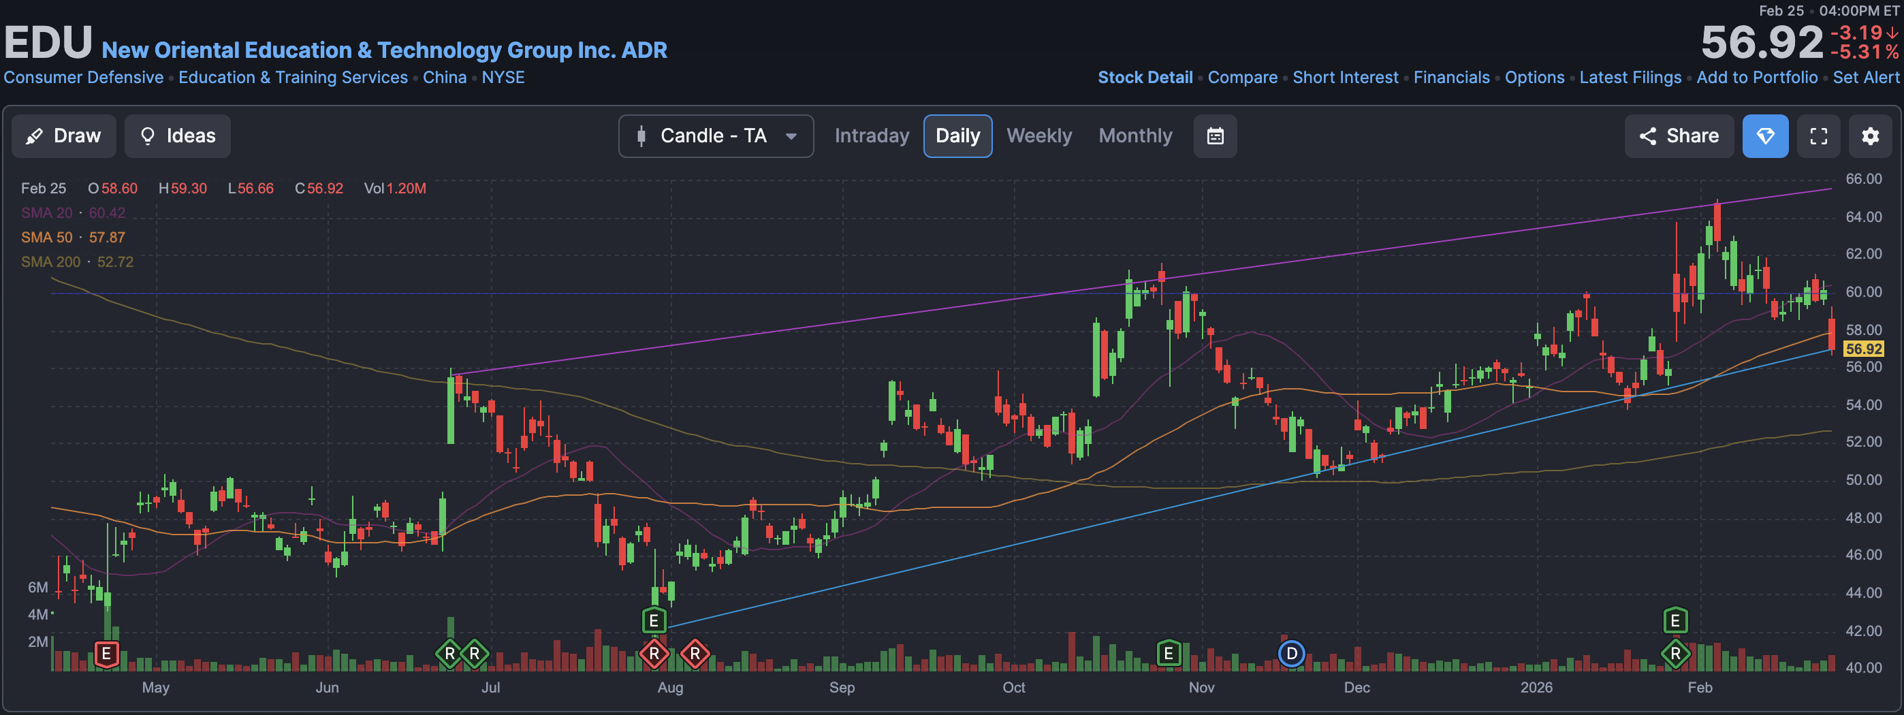
Task: Open the China country link
Action: (444, 78)
